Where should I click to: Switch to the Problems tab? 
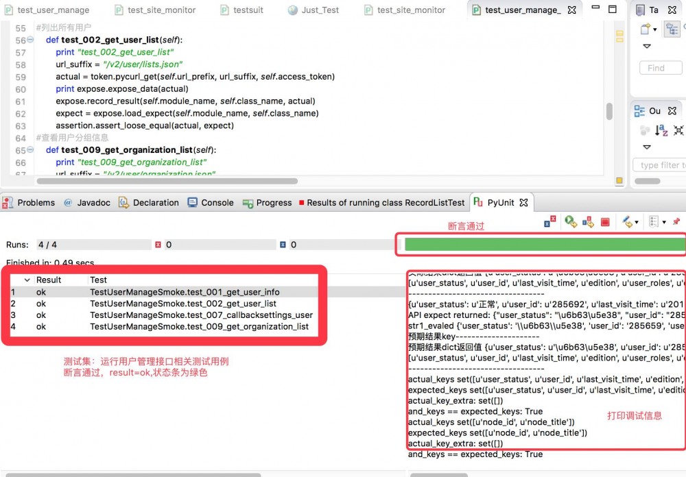pyautogui.click(x=29, y=202)
